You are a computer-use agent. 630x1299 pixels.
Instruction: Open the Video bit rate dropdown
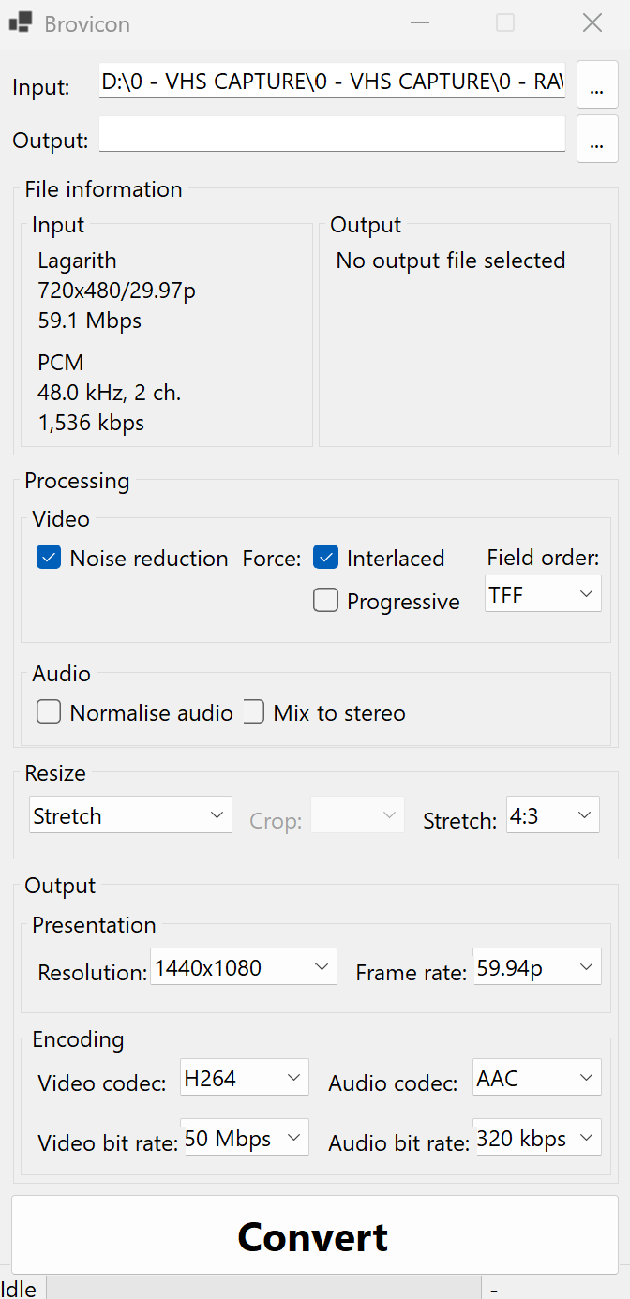pyautogui.click(x=245, y=1139)
